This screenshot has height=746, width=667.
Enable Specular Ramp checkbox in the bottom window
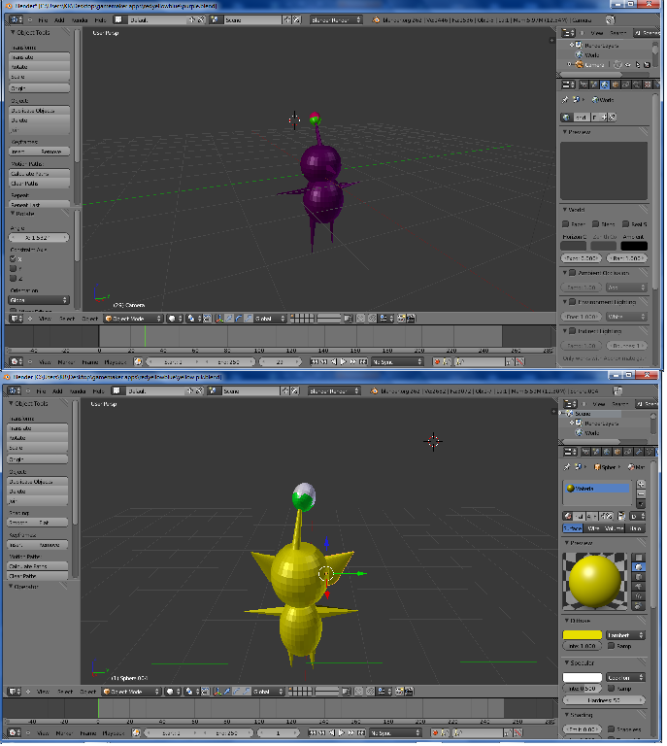612,689
